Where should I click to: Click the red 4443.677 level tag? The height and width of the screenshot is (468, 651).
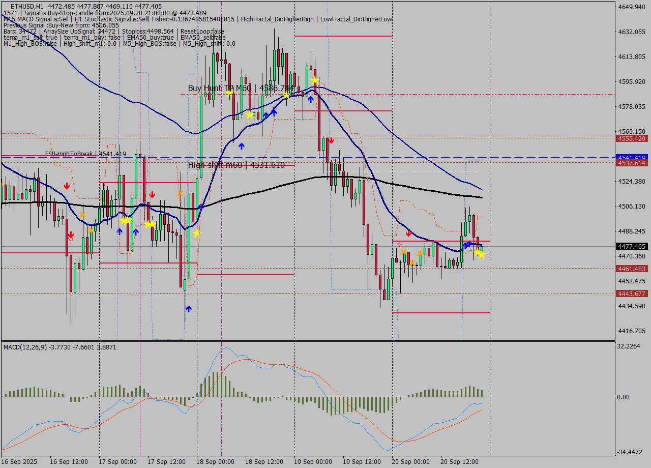coord(631,294)
